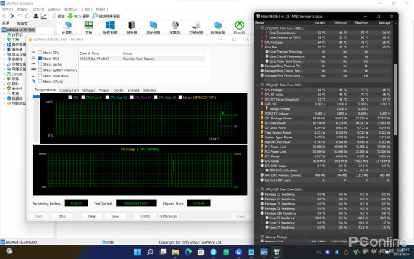Click the Back arrow in AIDA64 toolbar
Viewport: 414px width, 259px height.
click(4, 16)
